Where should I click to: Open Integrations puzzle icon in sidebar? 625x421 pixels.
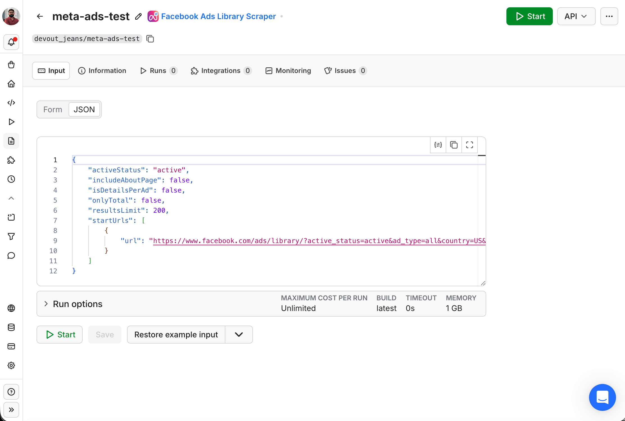[11, 160]
